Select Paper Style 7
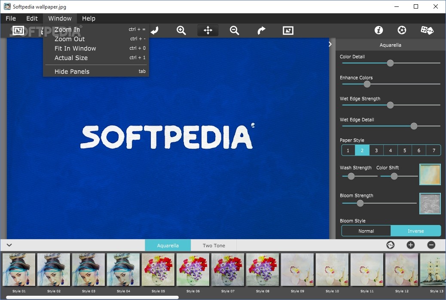 (x=434, y=150)
